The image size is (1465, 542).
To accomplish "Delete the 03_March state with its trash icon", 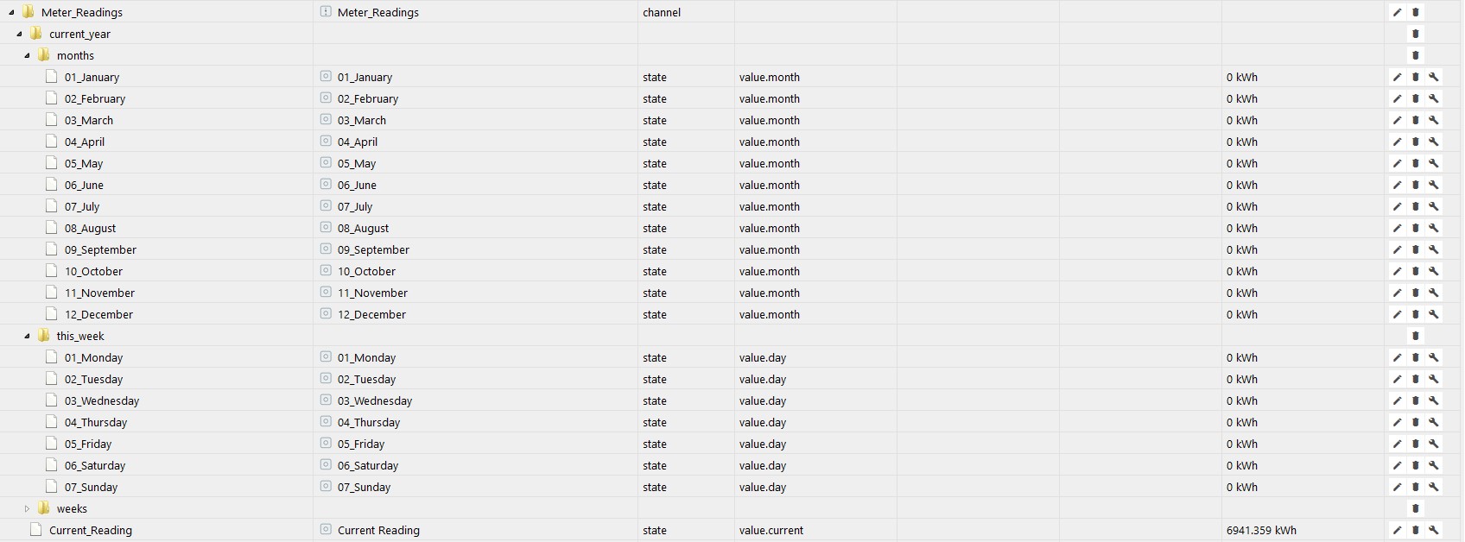I will click(x=1415, y=120).
